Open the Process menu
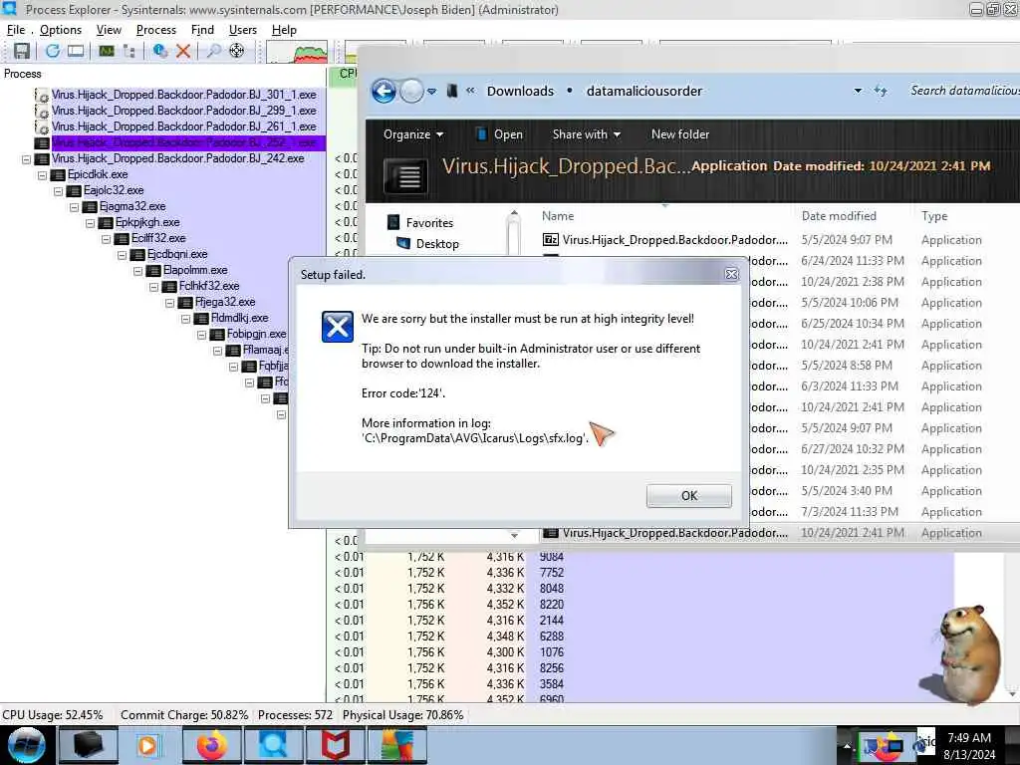Screen dimensions: 1020x765 (156, 30)
